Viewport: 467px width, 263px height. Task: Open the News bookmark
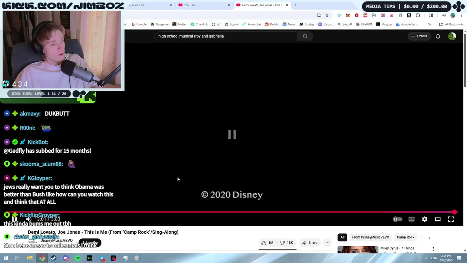(x=289, y=24)
